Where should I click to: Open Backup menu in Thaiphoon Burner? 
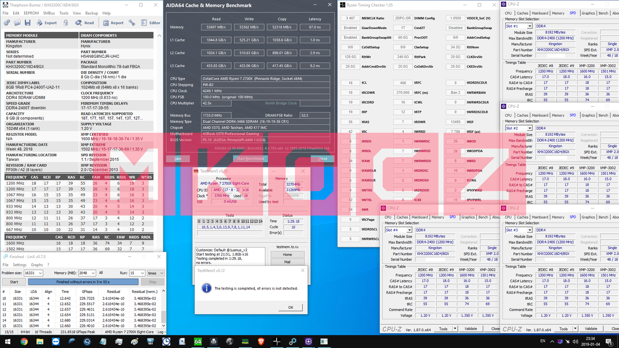tap(91, 13)
